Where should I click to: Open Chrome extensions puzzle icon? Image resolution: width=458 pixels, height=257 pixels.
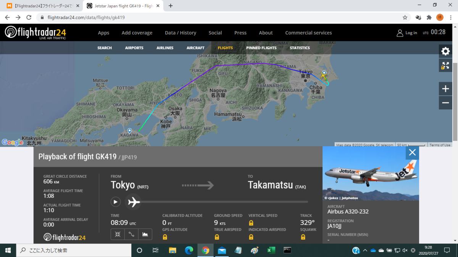pos(429,18)
